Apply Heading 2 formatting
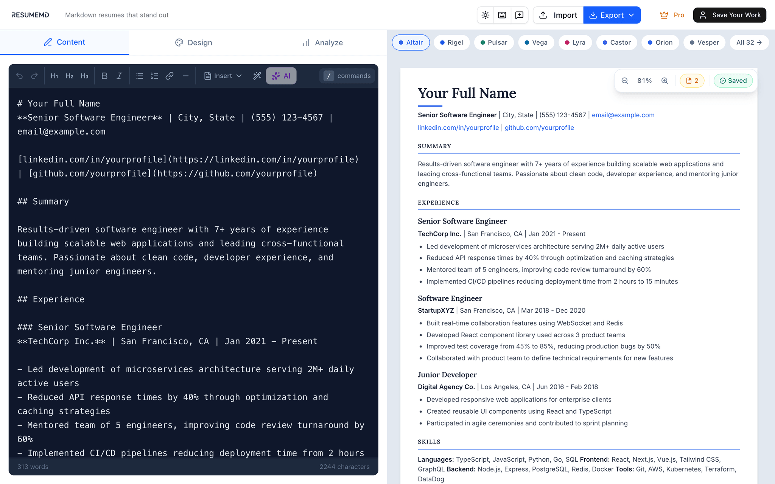Screen dimensions: 775x484 click(69, 76)
